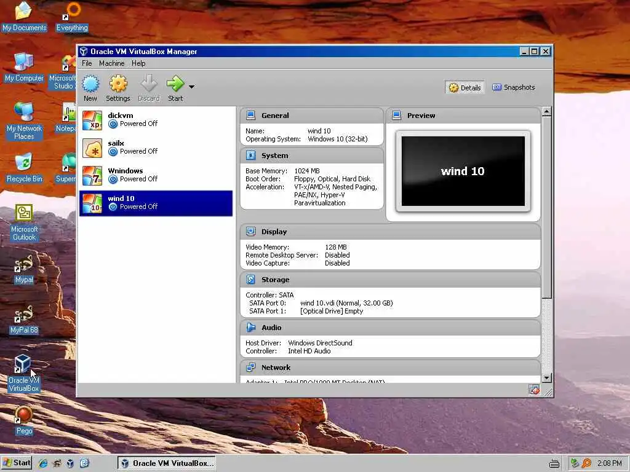630x472 pixels.
Task: Open Recycle Bin desktop icon
Action: pos(24,168)
